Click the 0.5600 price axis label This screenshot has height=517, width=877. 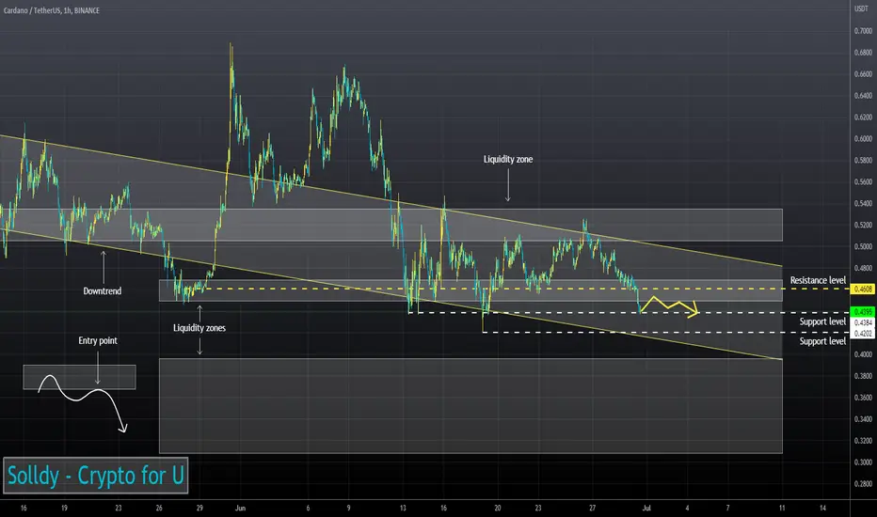tap(863, 181)
